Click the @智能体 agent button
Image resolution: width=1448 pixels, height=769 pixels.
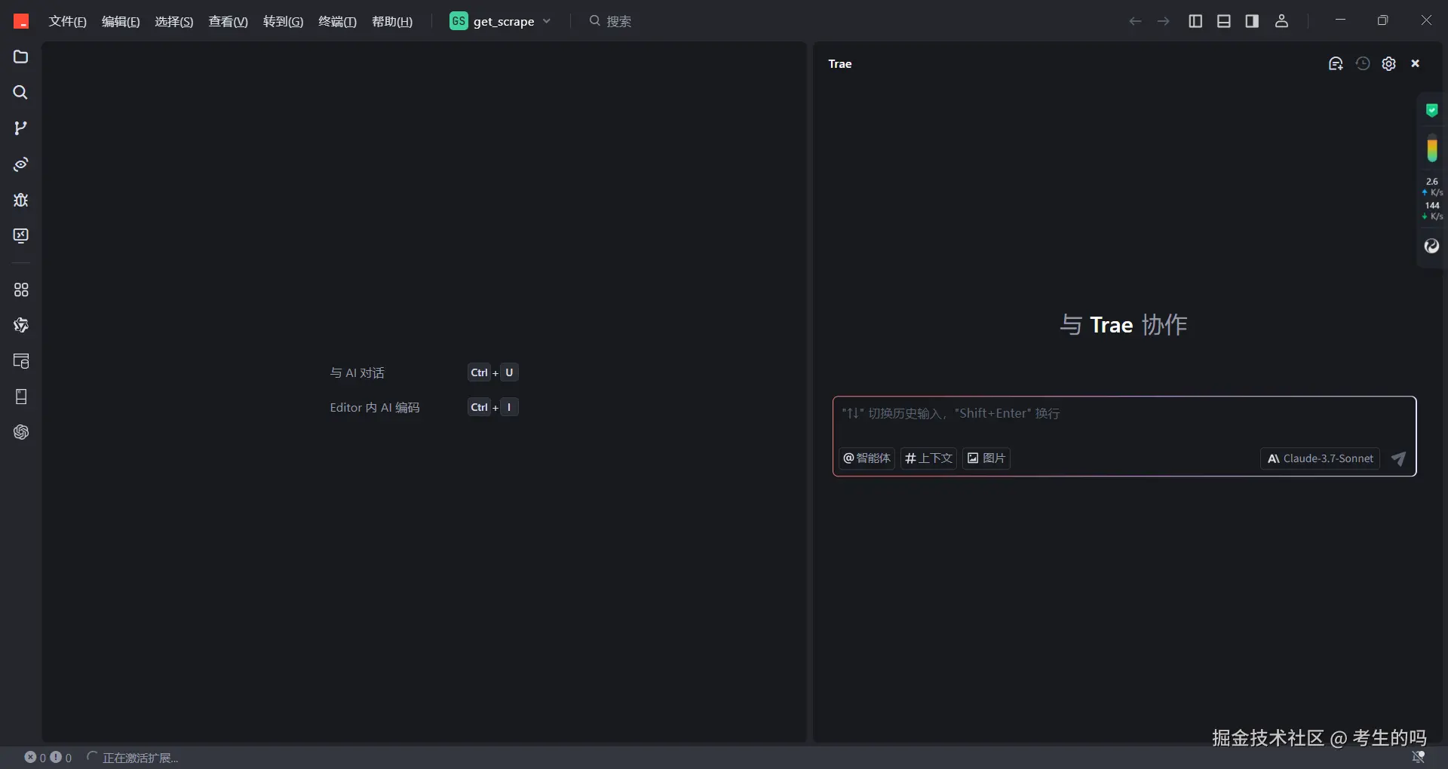(867, 458)
